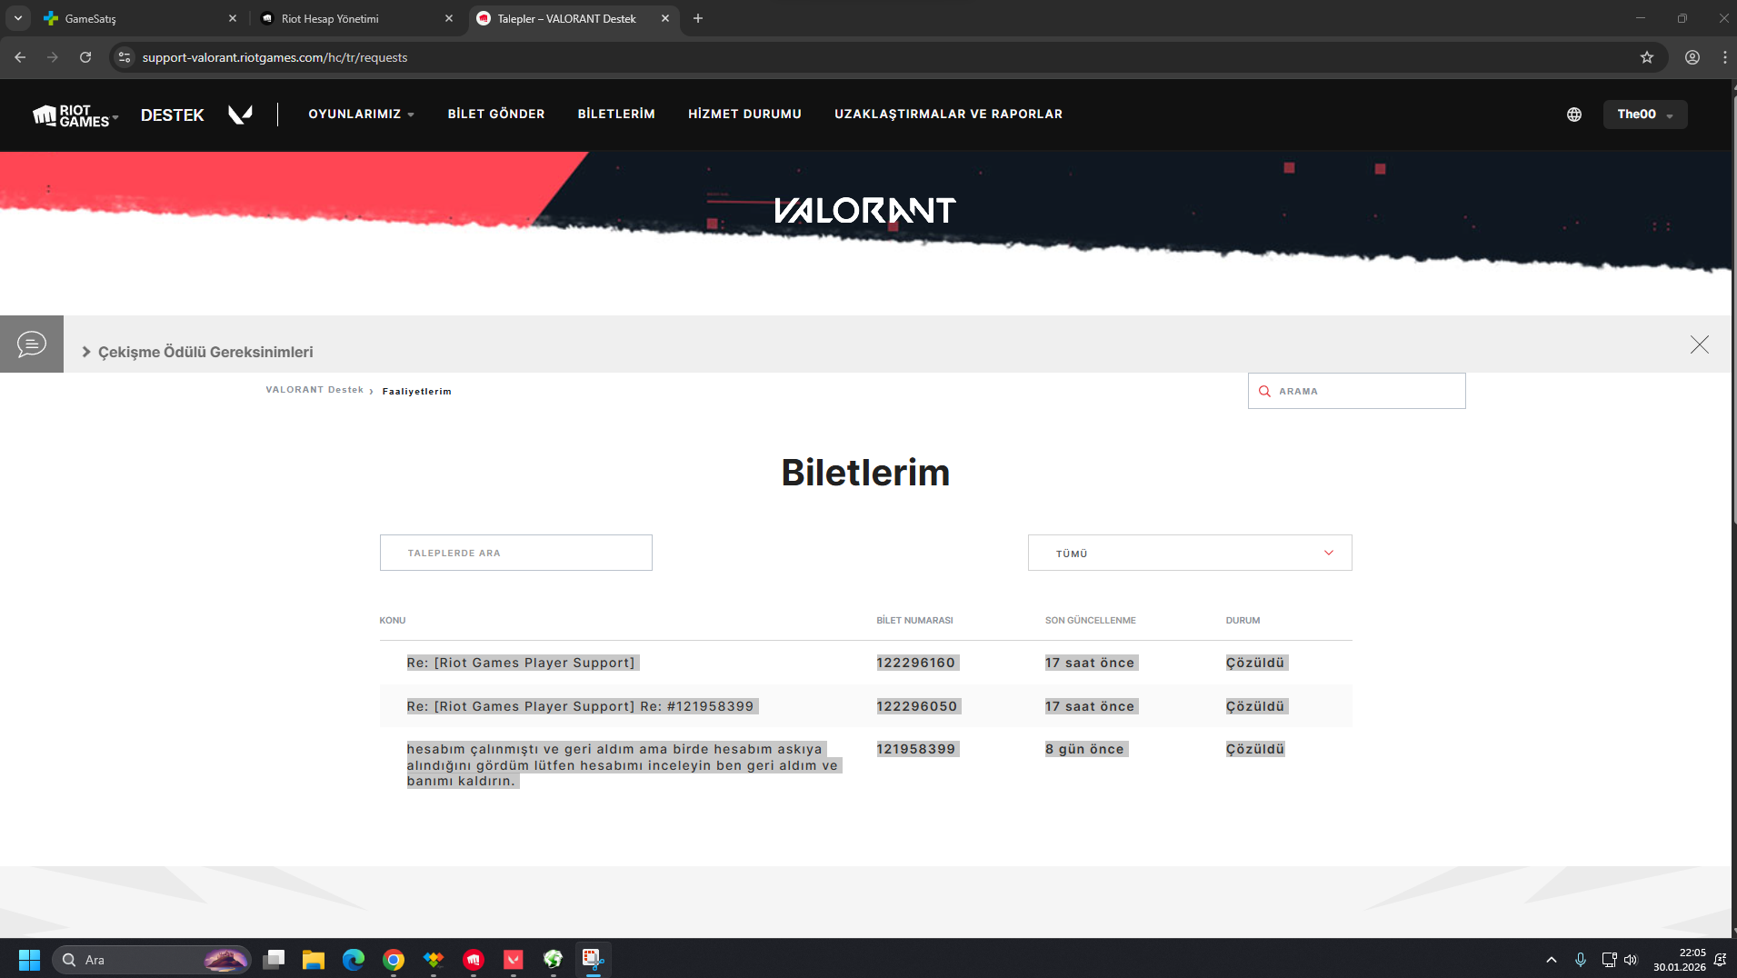Close the GameSatış tab

[233, 18]
